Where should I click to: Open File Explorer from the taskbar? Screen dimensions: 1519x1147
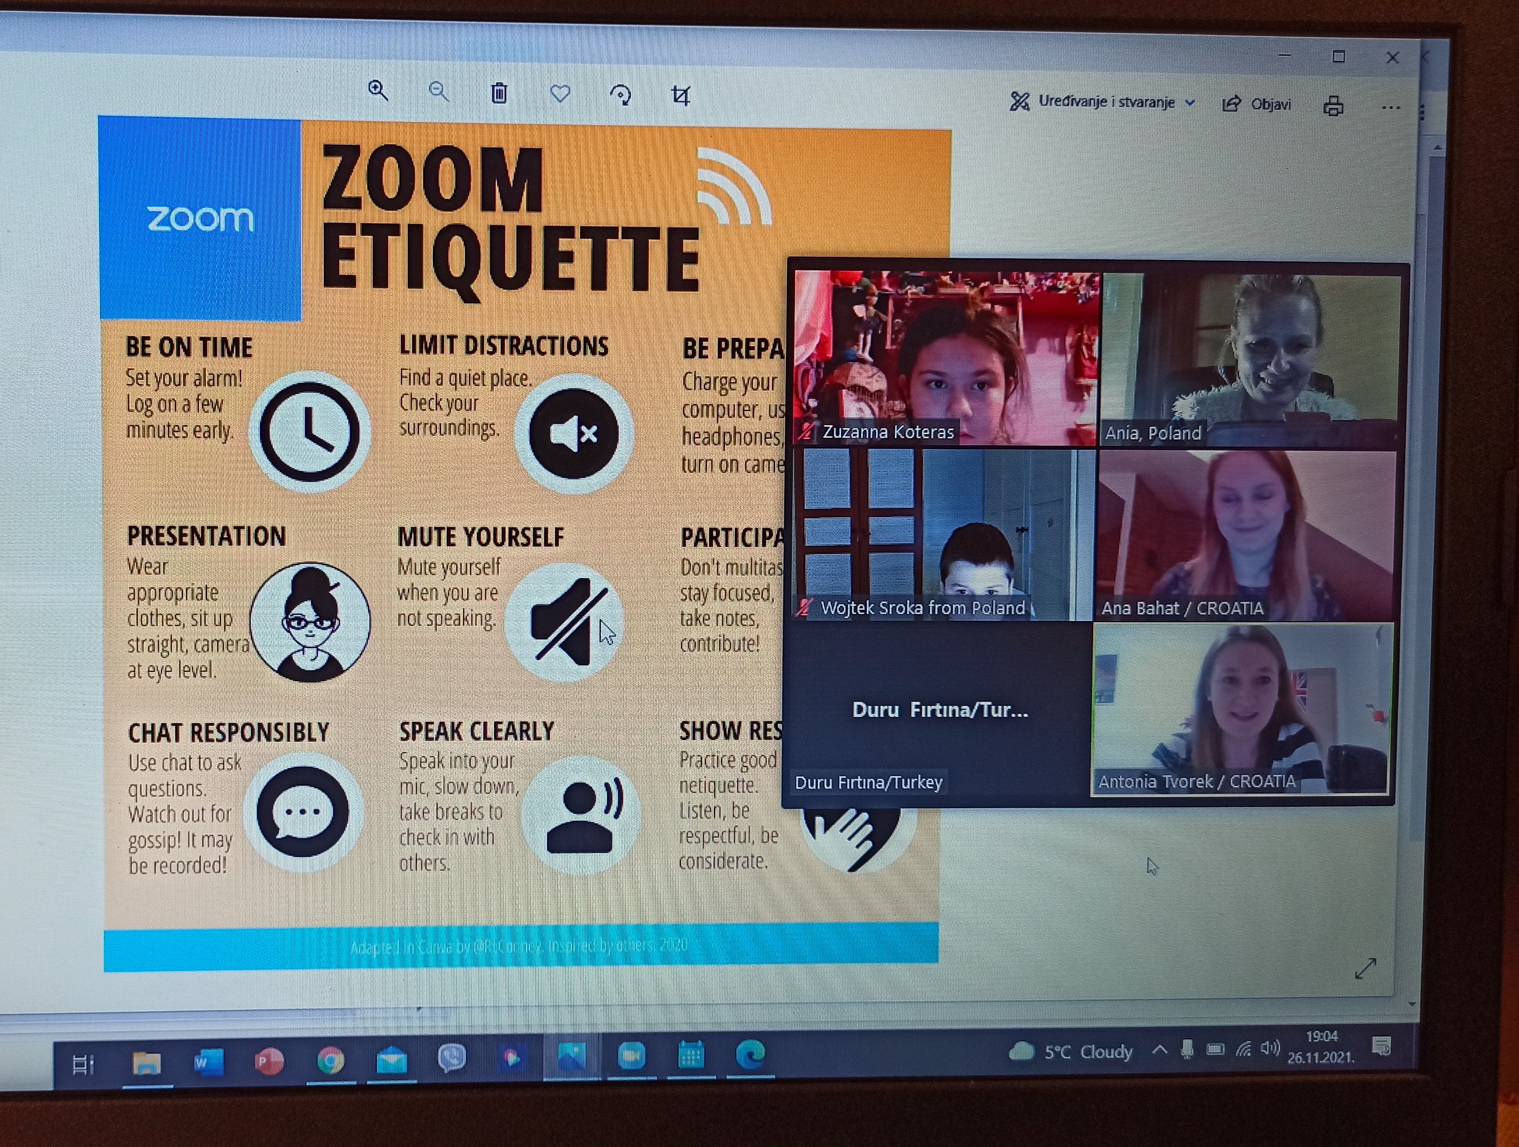(146, 1063)
